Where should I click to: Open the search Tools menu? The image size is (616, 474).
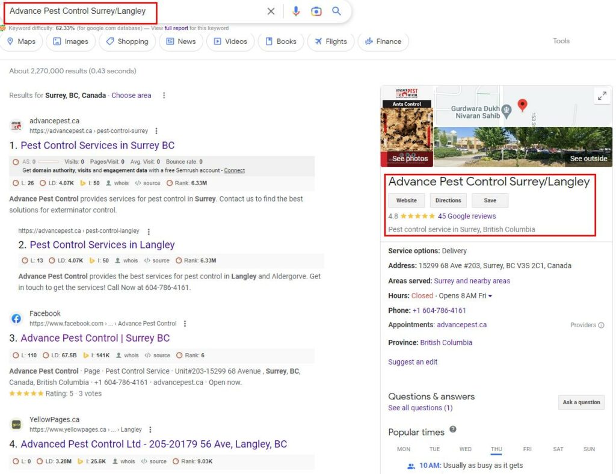(561, 41)
